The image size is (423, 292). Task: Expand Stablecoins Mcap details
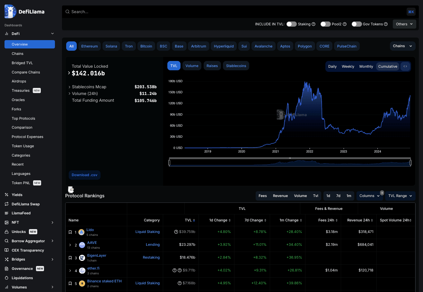click(x=69, y=87)
